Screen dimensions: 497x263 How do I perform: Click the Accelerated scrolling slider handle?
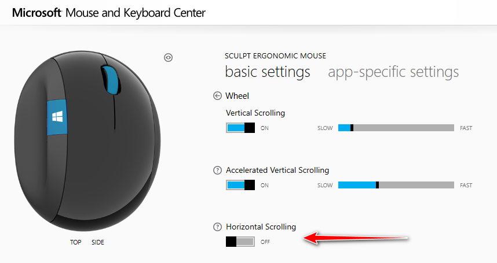(378, 185)
